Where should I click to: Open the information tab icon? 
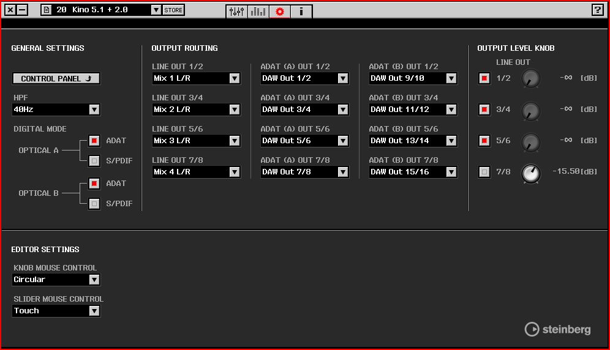301,11
